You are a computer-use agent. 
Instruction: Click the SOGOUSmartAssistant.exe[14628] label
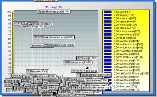(54, 37)
